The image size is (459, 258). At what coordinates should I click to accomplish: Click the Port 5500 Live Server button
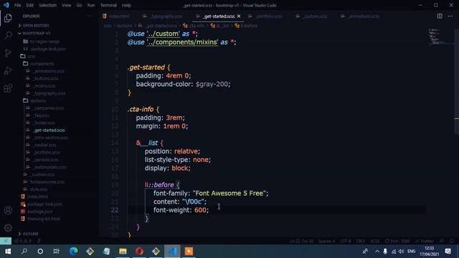coord(397,242)
